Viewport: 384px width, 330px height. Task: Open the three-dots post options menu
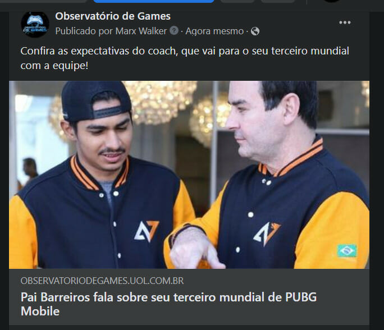point(345,22)
